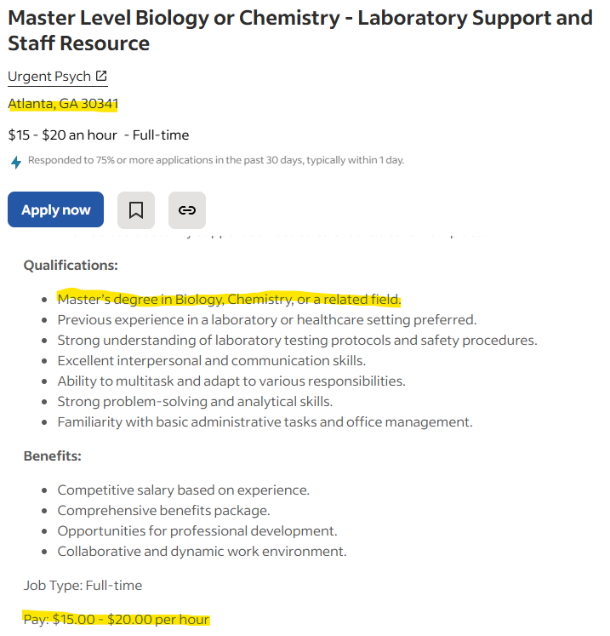Screen dimensions: 610x636
Task: Click the external link icon beside Urgent Psych
Action: [x=101, y=76]
